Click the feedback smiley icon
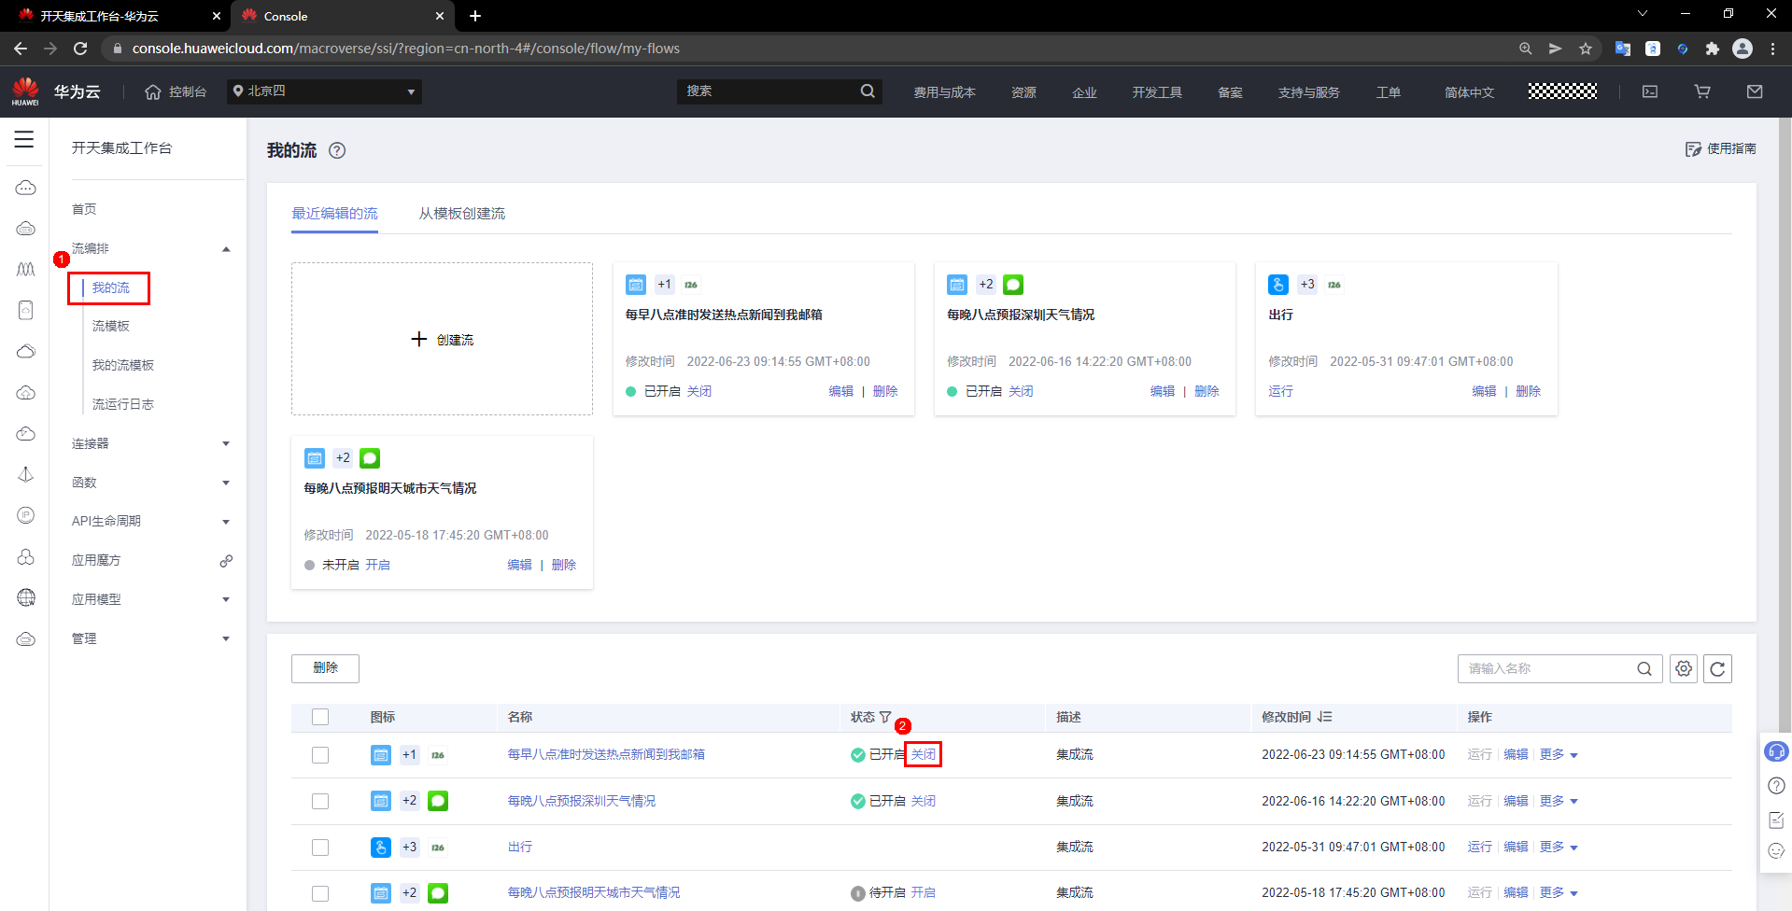1792x911 pixels. coord(1776,851)
